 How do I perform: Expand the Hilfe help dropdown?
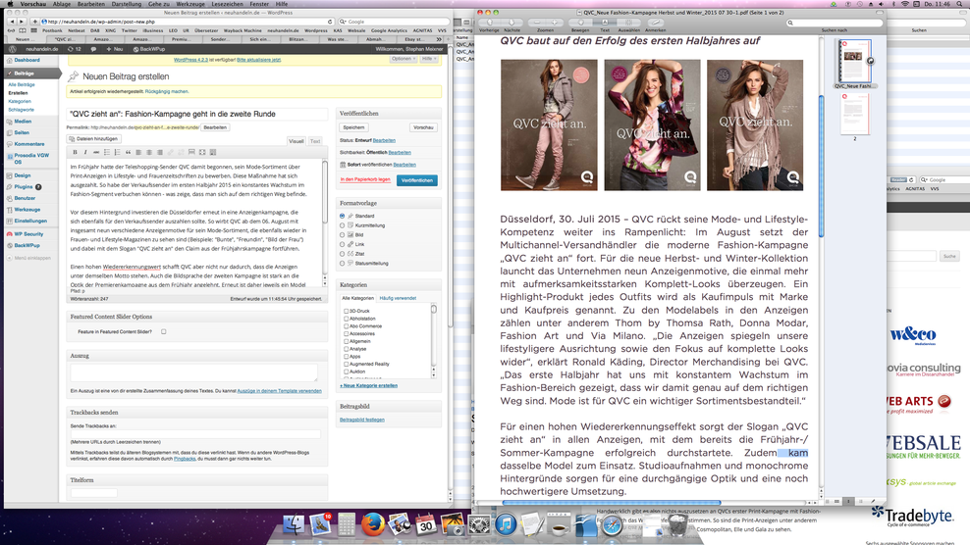pyautogui.click(x=429, y=59)
